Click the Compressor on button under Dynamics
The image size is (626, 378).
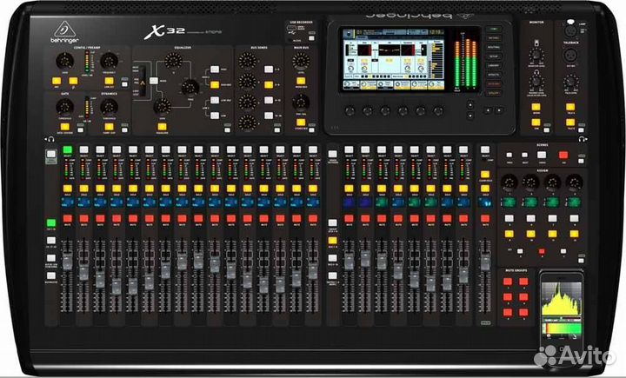coord(109,127)
